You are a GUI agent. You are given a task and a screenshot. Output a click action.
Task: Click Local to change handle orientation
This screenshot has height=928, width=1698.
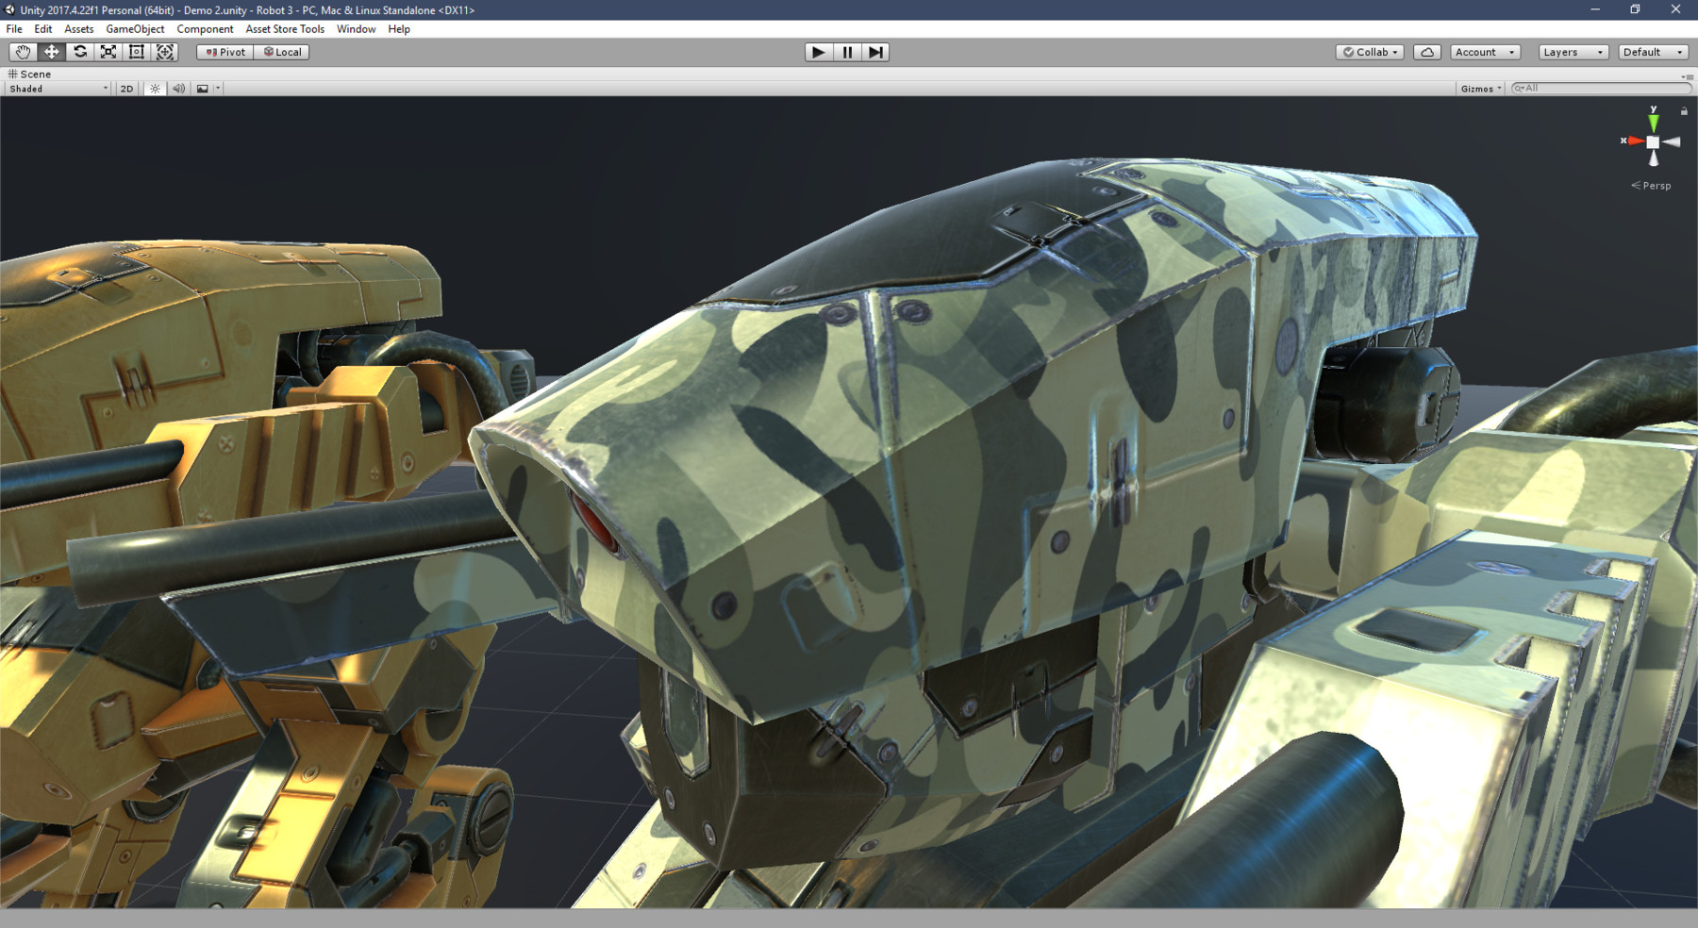click(281, 52)
